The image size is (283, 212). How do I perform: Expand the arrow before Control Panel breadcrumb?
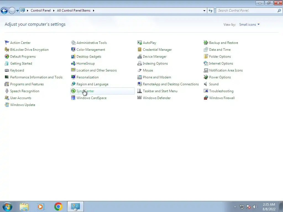click(28, 10)
